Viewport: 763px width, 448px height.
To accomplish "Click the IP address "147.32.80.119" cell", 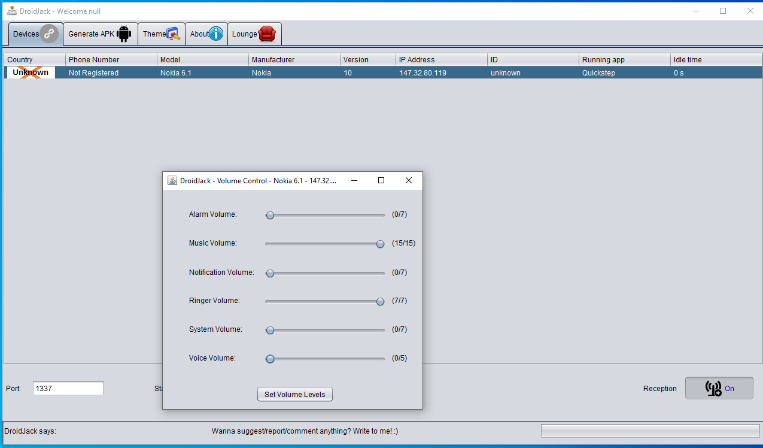I will point(442,72).
